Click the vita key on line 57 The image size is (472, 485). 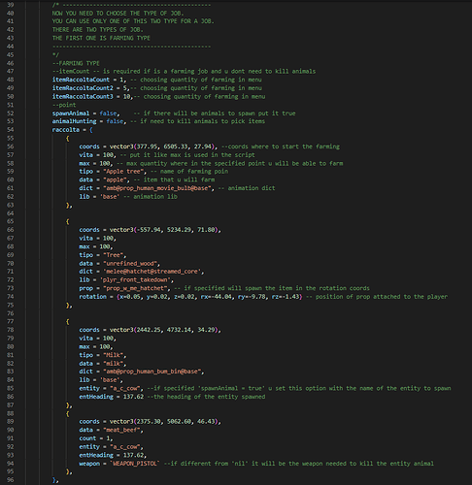(85, 155)
